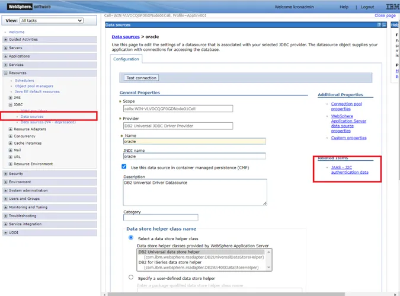Expand the Resource Environment node
This screenshot has height=296, width=400.
click(x=11, y=164)
